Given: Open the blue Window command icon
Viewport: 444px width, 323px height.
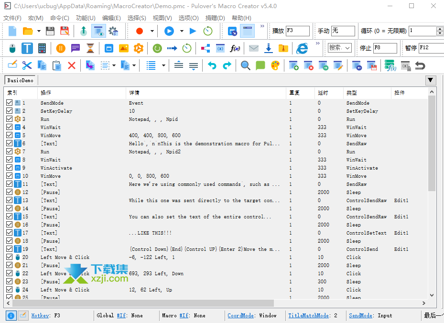Looking at the screenshot, I should pos(109,48).
